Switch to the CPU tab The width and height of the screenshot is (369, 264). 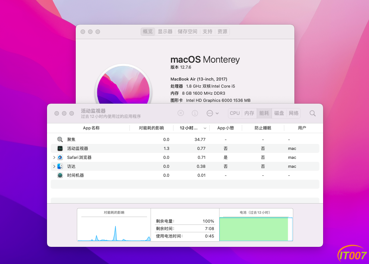point(235,113)
